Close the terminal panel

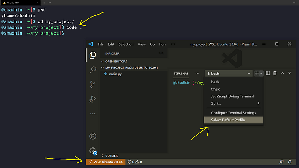pyautogui.click(x=290, y=73)
